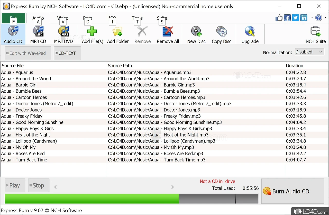The height and width of the screenshot is (215, 329).
Task: Click the Add Folder icon
Action: click(117, 31)
